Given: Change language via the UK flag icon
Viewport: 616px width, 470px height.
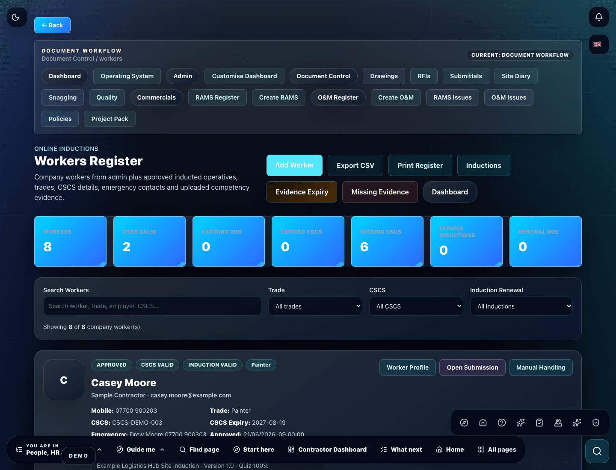Looking at the screenshot, I should click(x=599, y=44).
